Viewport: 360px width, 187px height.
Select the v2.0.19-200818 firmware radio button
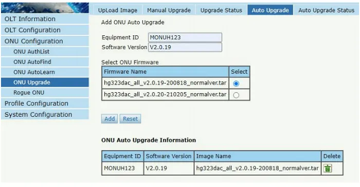(236, 84)
